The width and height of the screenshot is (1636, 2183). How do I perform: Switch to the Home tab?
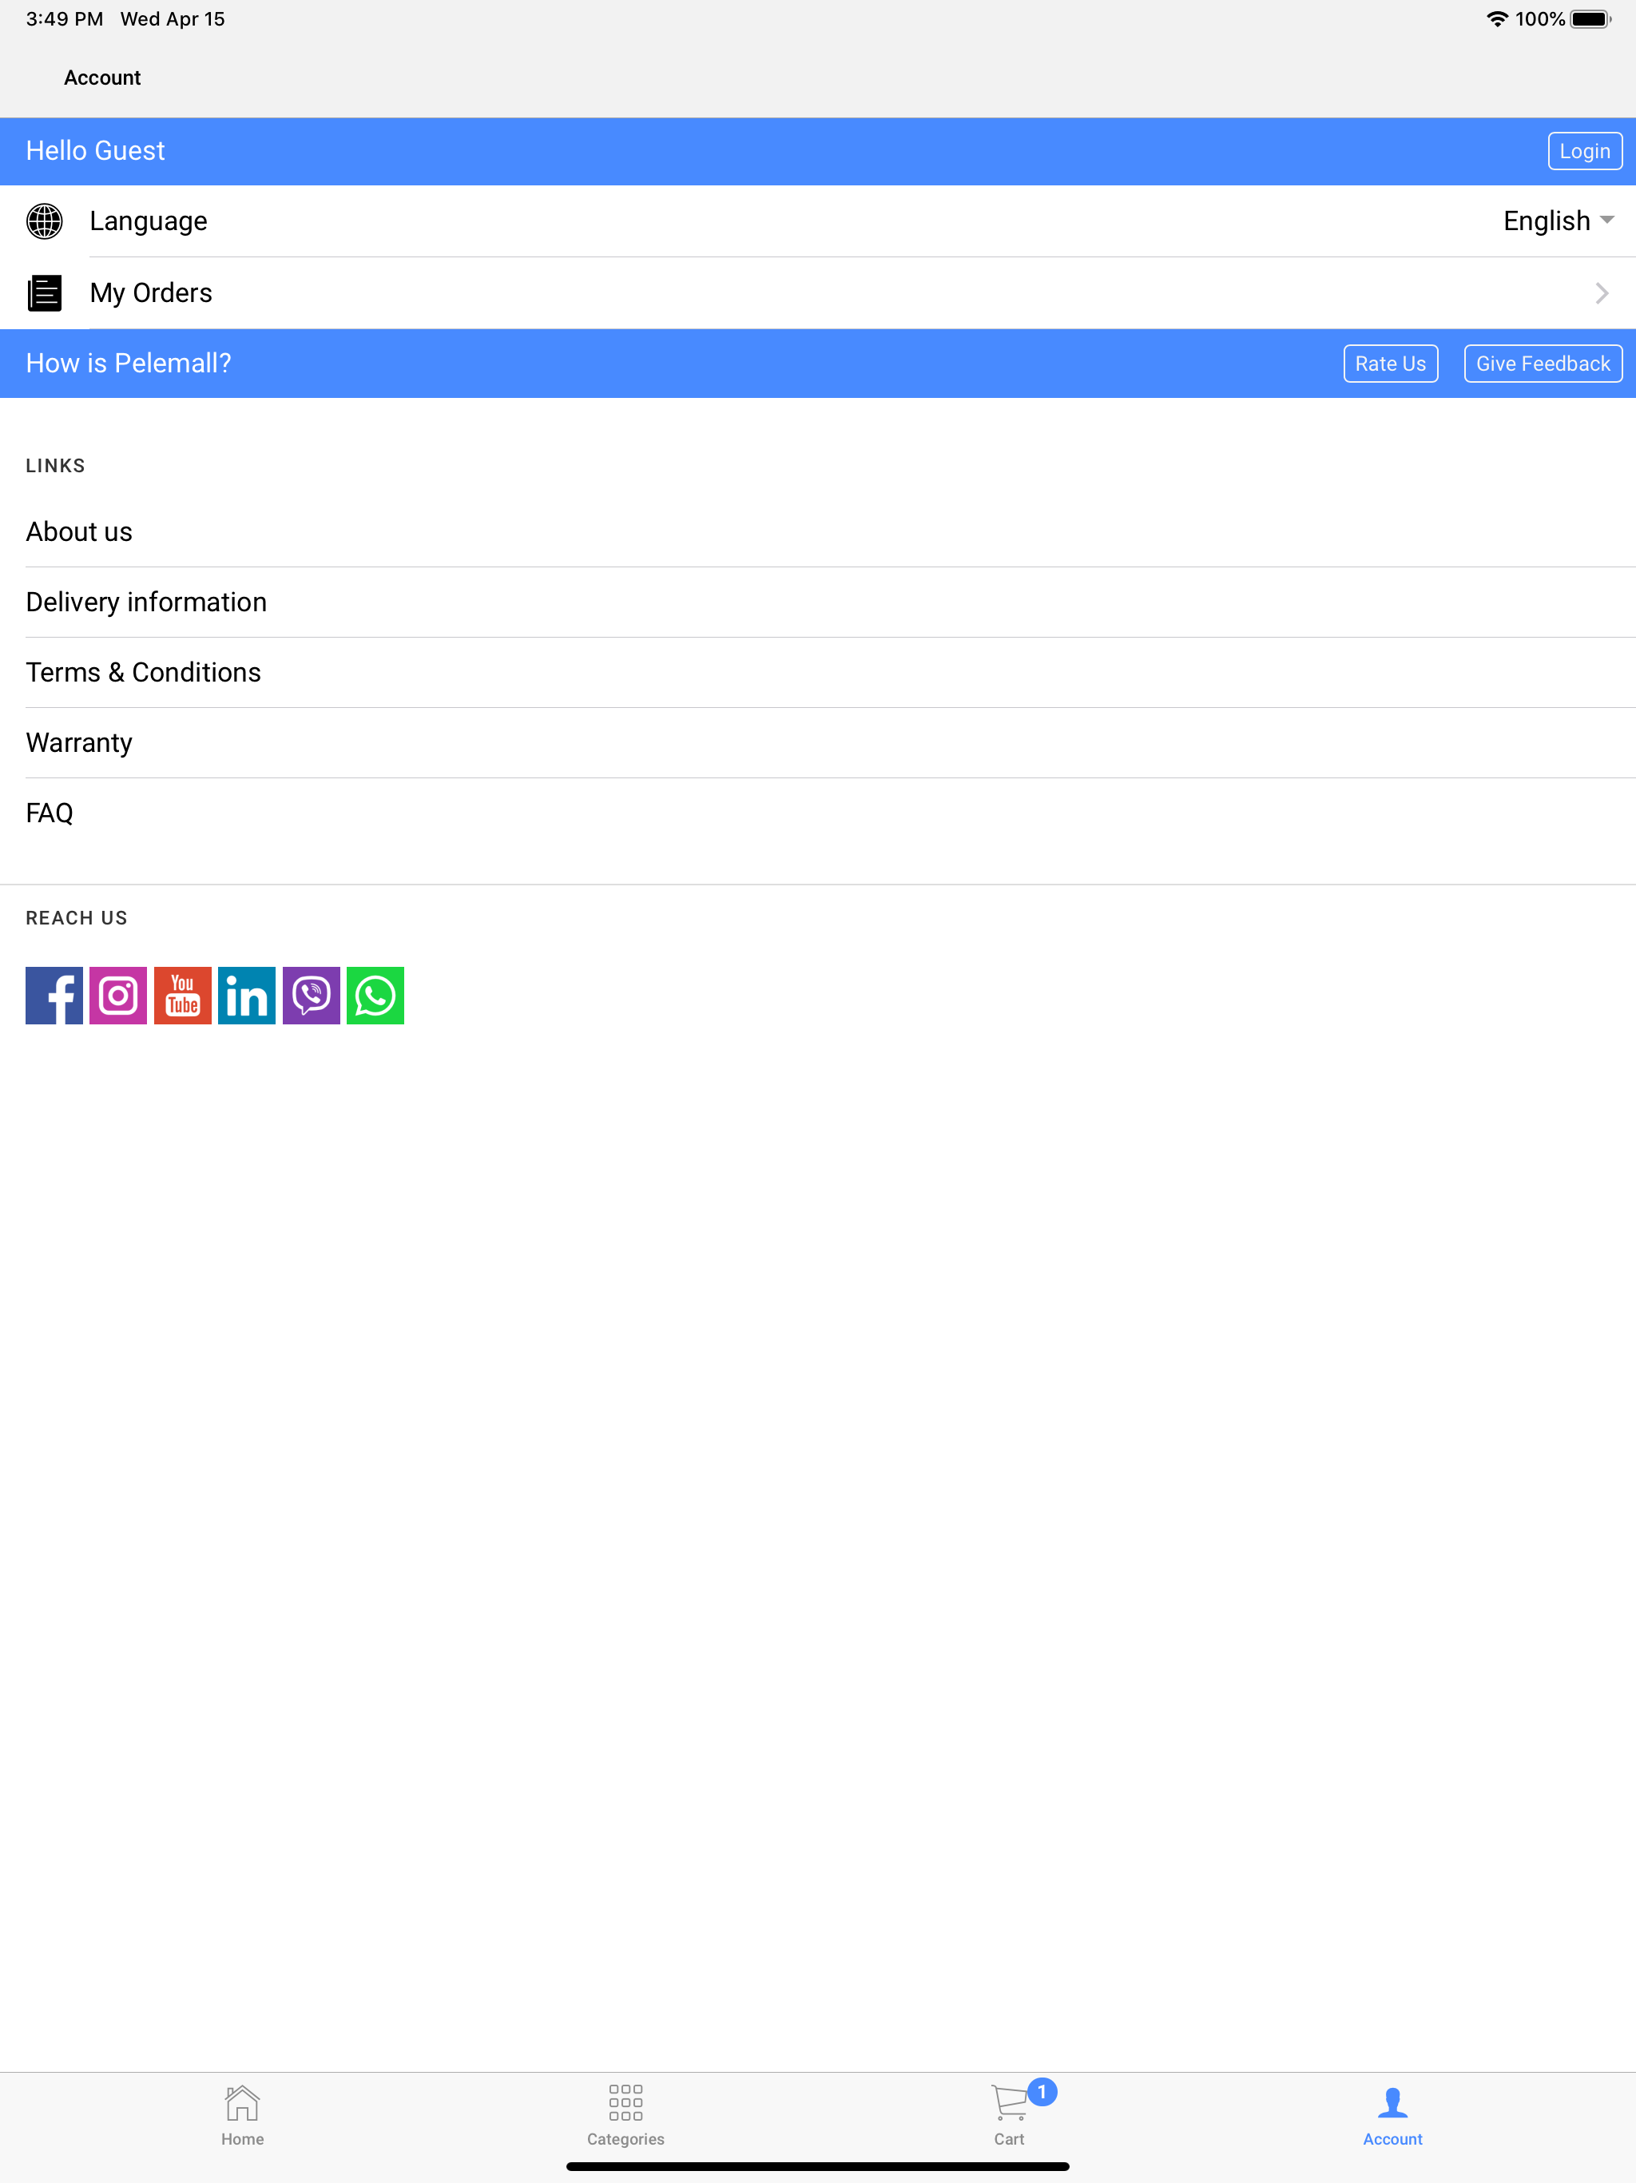(242, 2112)
